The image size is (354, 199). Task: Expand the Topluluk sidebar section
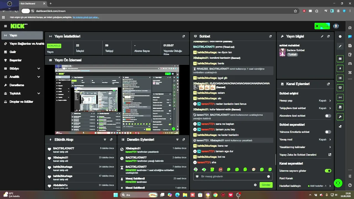pos(22,93)
